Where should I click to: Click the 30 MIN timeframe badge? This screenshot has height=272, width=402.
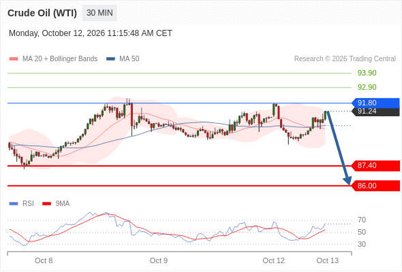[99, 13]
